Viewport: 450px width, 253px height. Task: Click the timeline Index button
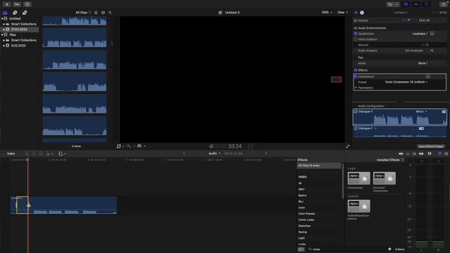[x=11, y=154]
